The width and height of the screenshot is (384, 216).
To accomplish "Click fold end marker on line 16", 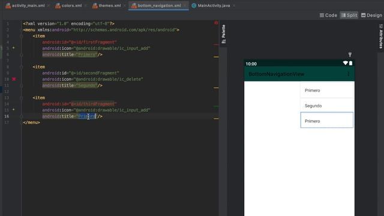I will [22, 116].
